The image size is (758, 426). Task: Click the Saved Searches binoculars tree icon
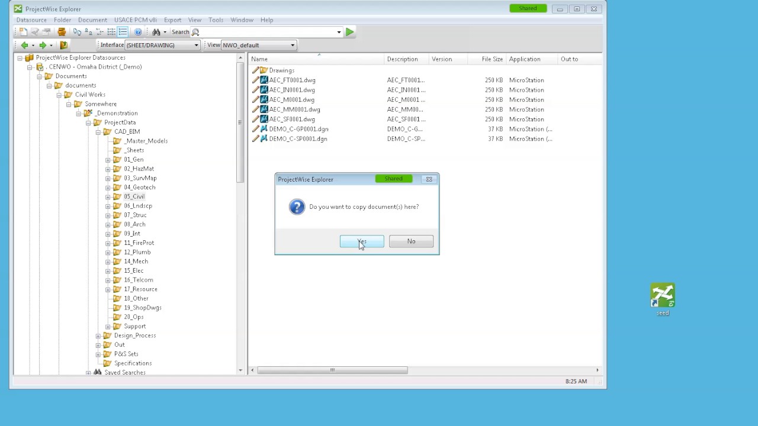[97, 373]
